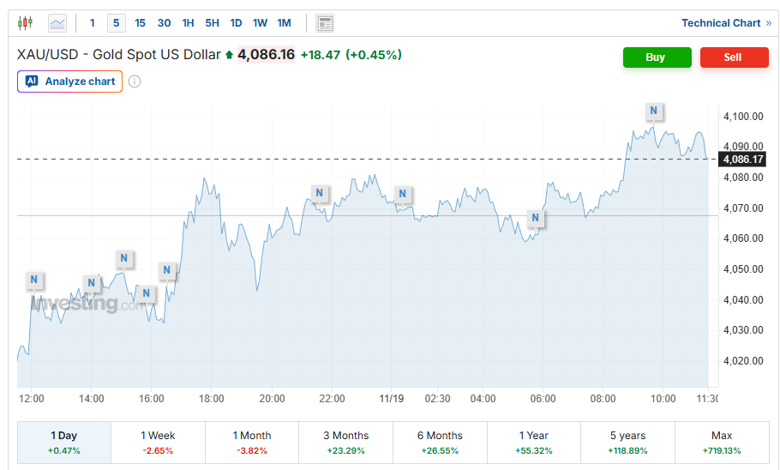Show the Max time range
This screenshot has height=470, width=780.
point(722,442)
